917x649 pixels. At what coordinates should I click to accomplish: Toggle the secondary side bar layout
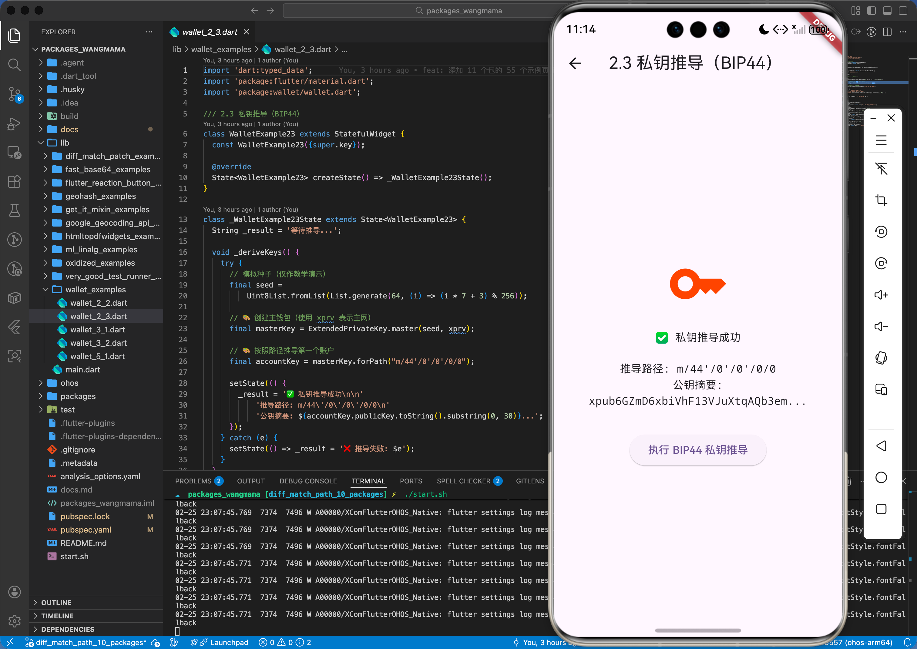[903, 11]
